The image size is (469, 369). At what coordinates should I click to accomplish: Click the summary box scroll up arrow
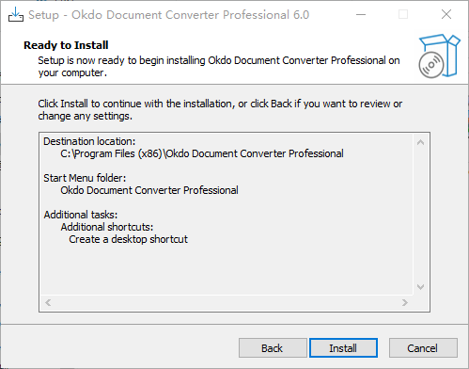[420, 142]
